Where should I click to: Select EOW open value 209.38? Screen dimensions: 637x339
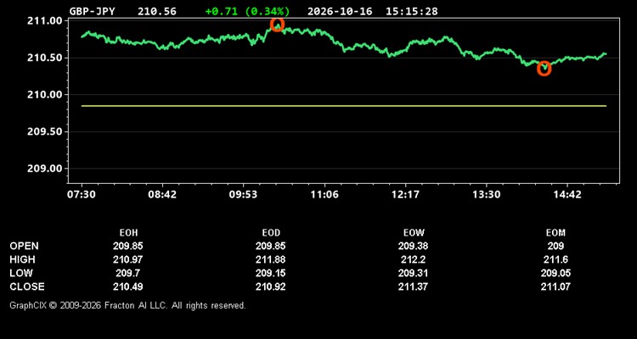click(413, 246)
